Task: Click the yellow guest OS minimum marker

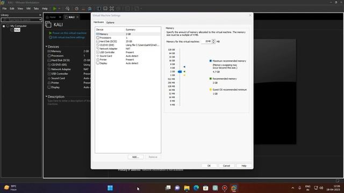Action: coord(184,75)
